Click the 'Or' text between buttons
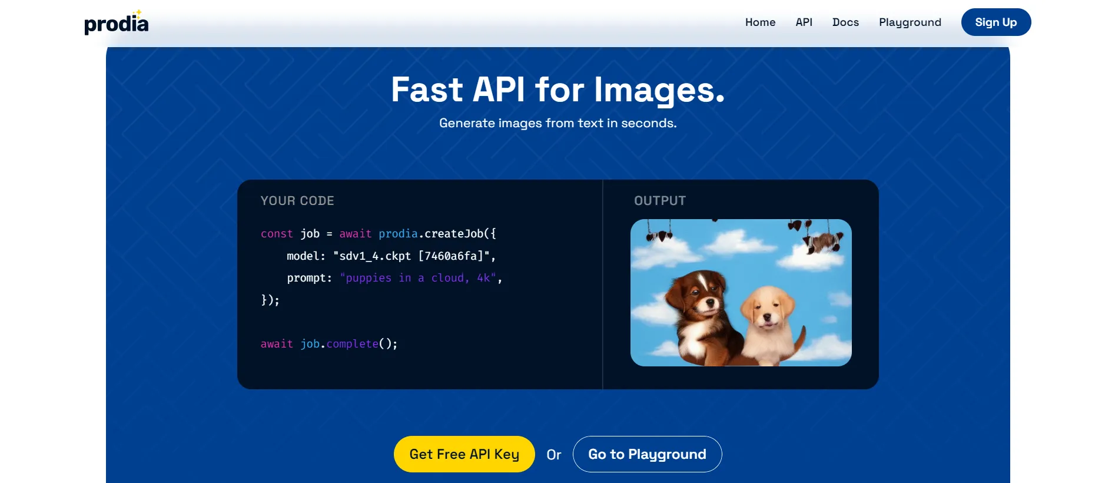This screenshot has height=483, width=1115. pyautogui.click(x=554, y=455)
